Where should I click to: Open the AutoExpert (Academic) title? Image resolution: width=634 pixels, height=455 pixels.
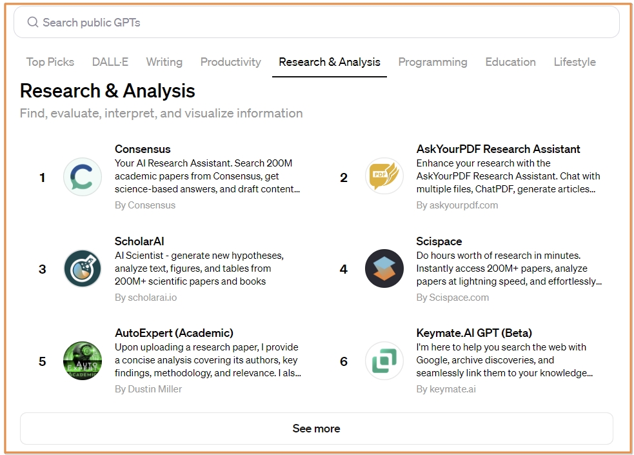(174, 333)
